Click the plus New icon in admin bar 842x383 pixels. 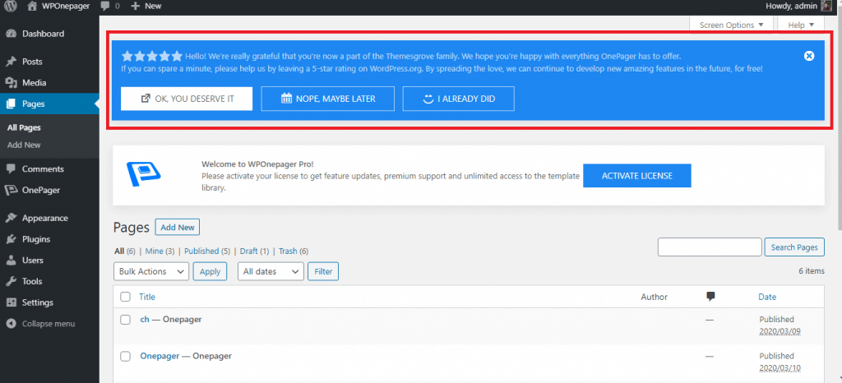tap(135, 6)
